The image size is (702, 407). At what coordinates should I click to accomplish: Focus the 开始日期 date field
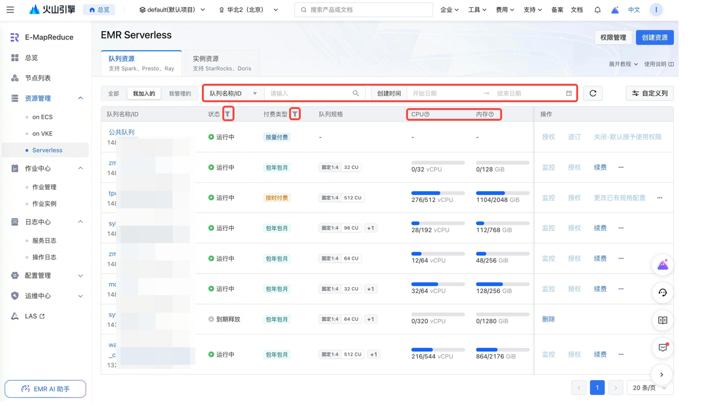pyautogui.click(x=445, y=93)
